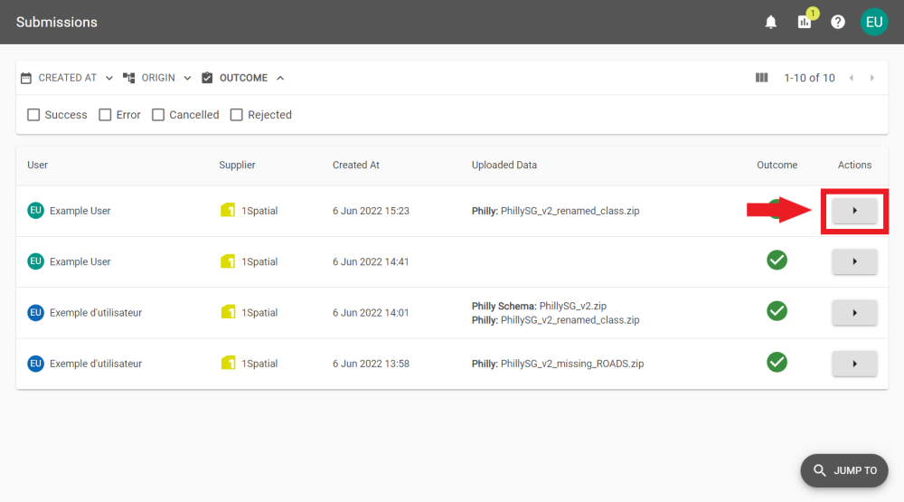904x502 pixels.
Task: Click 1Spatial supplier logo in 14:41 row
Action: click(228, 261)
